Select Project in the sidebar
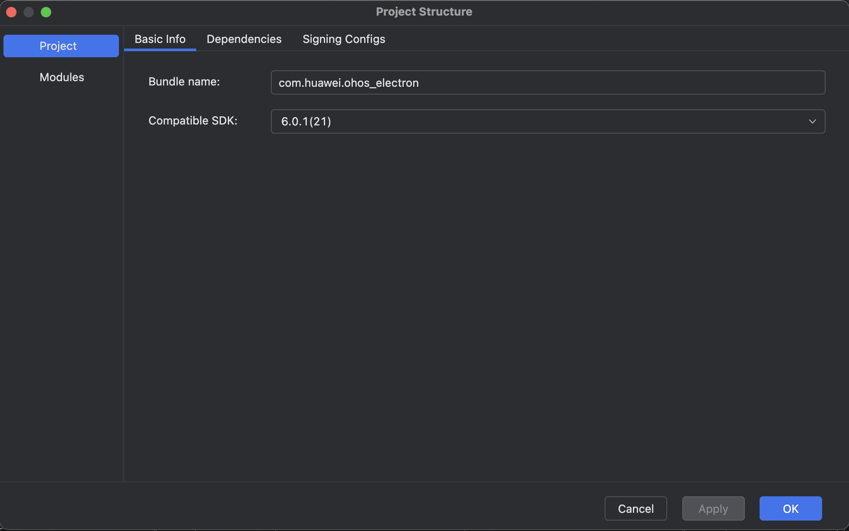This screenshot has width=849, height=531. tap(61, 46)
